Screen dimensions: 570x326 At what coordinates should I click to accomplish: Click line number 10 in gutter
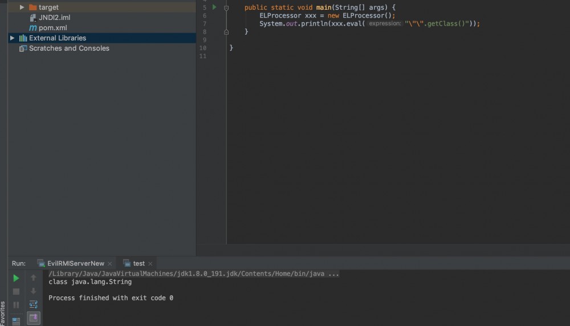(203, 48)
